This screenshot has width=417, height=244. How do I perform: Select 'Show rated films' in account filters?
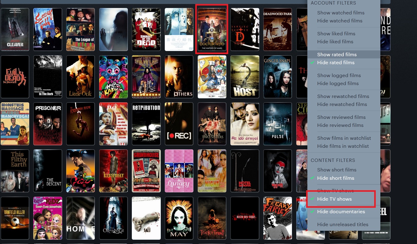coord(337,54)
